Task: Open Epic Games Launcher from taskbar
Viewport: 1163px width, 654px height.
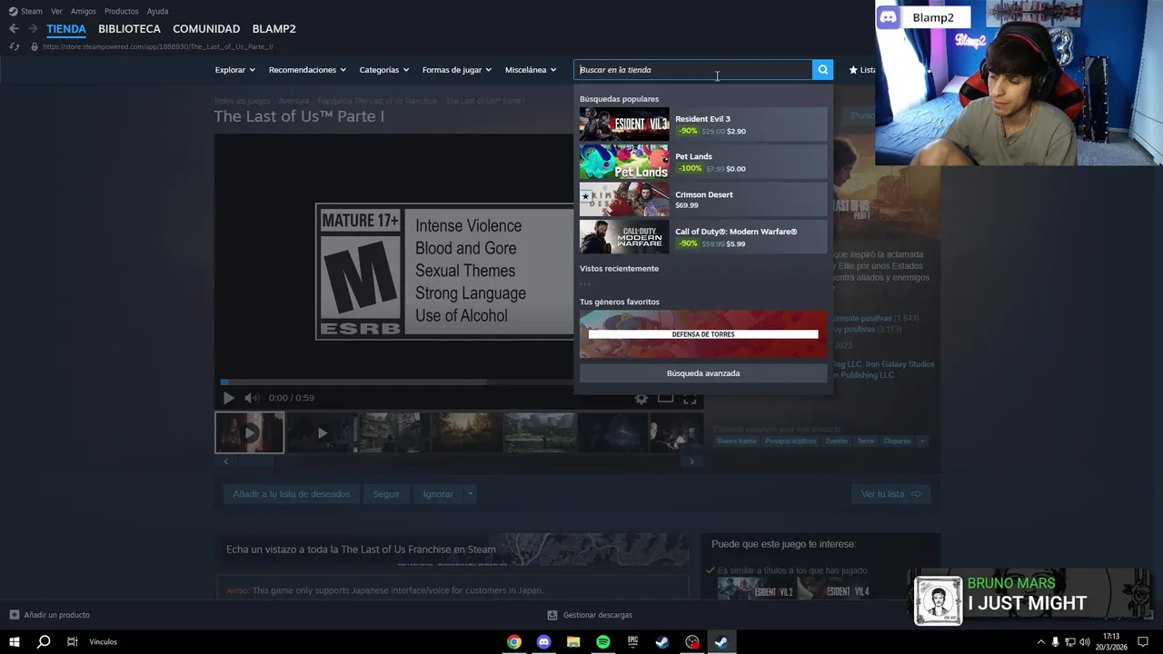Action: (632, 642)
